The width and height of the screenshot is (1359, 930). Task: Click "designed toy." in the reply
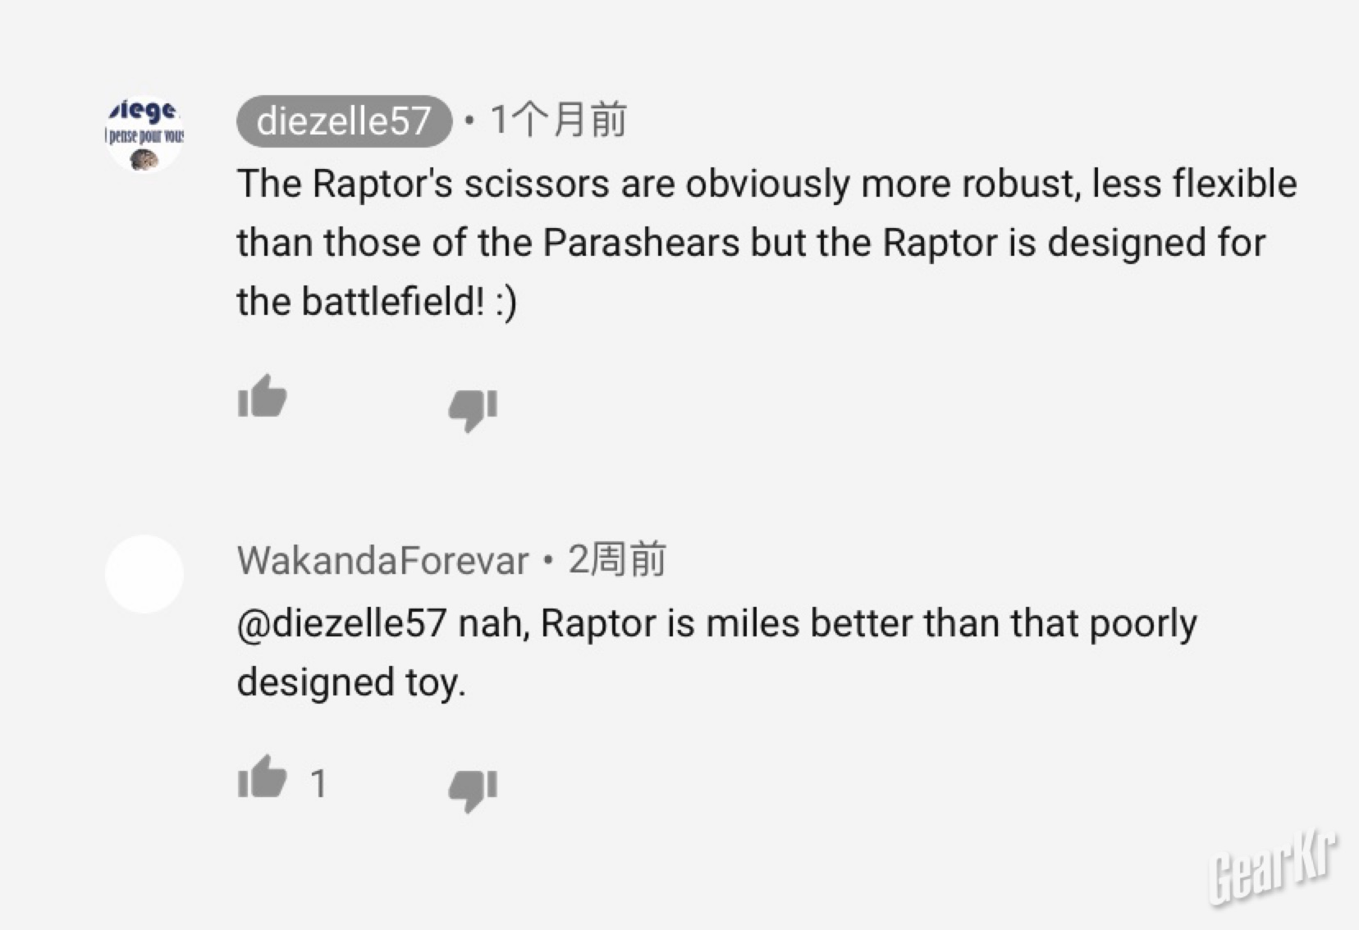(351, 682)
